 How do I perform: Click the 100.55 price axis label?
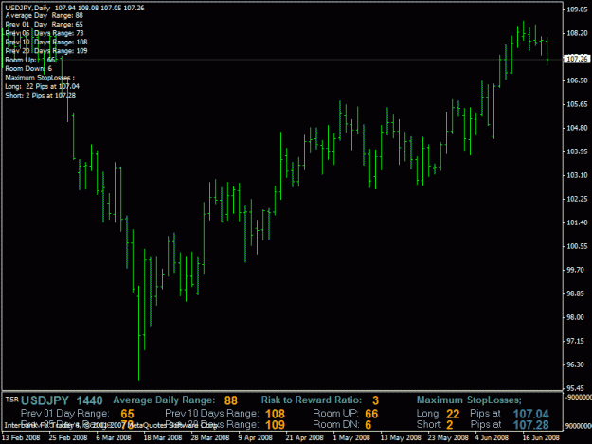pyautogui.click(x=577, y=246)
